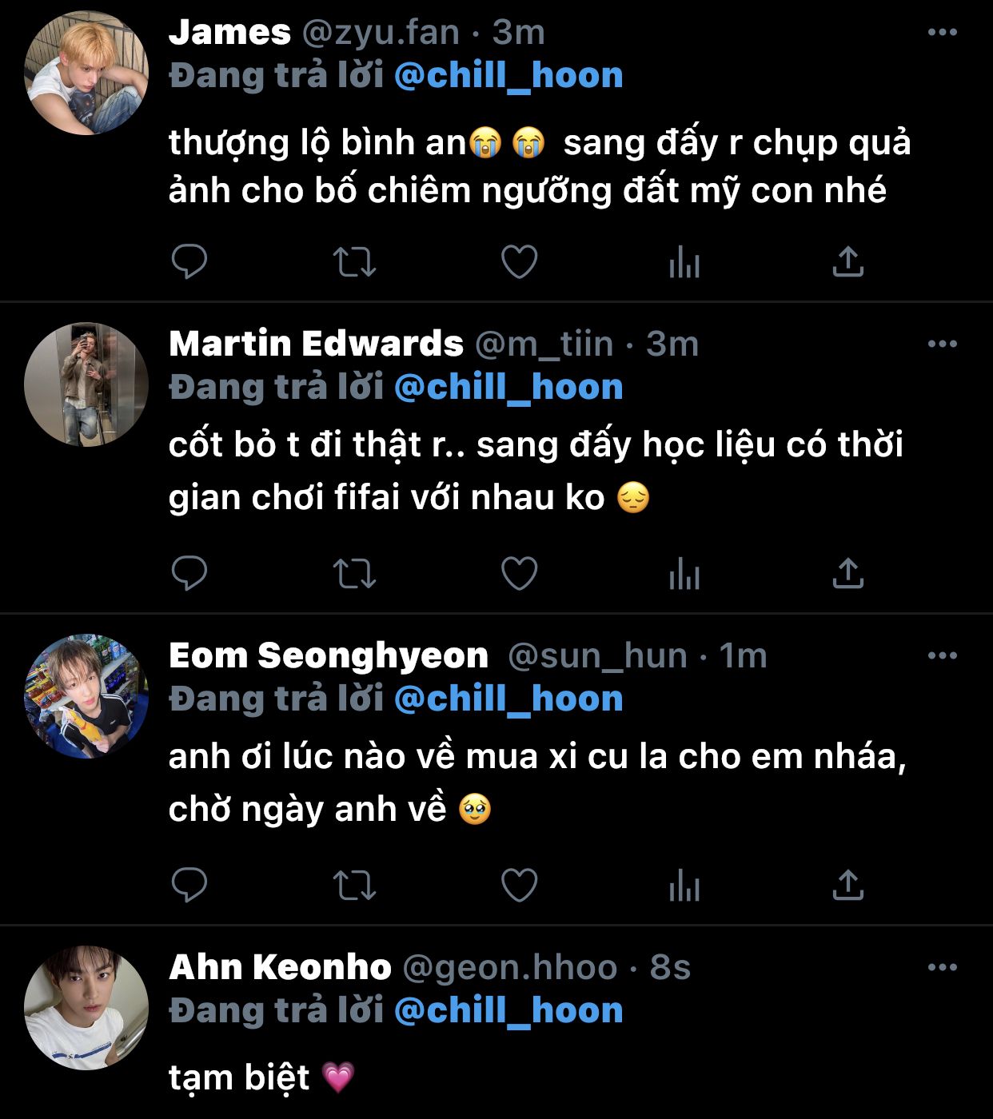Reply to Eom Seonghyeon's tweet
The width and height of the screenshot is (993, 1119).
(x=189, y=885)
